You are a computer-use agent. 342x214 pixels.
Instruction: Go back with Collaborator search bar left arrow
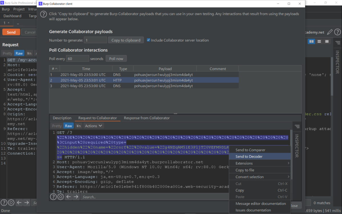68,197
